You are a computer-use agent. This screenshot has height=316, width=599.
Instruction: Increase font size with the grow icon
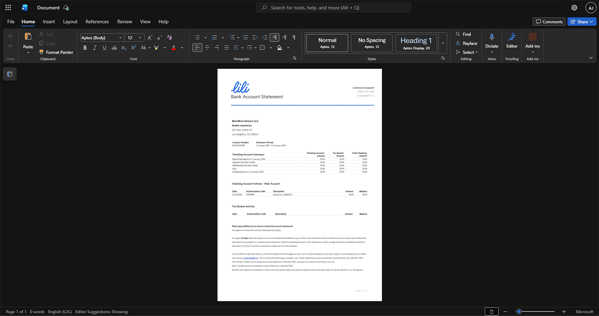coord(150,38)
